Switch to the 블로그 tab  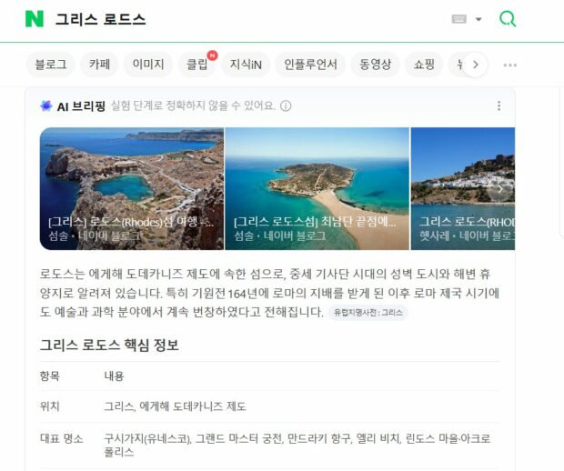pos(50,65)
